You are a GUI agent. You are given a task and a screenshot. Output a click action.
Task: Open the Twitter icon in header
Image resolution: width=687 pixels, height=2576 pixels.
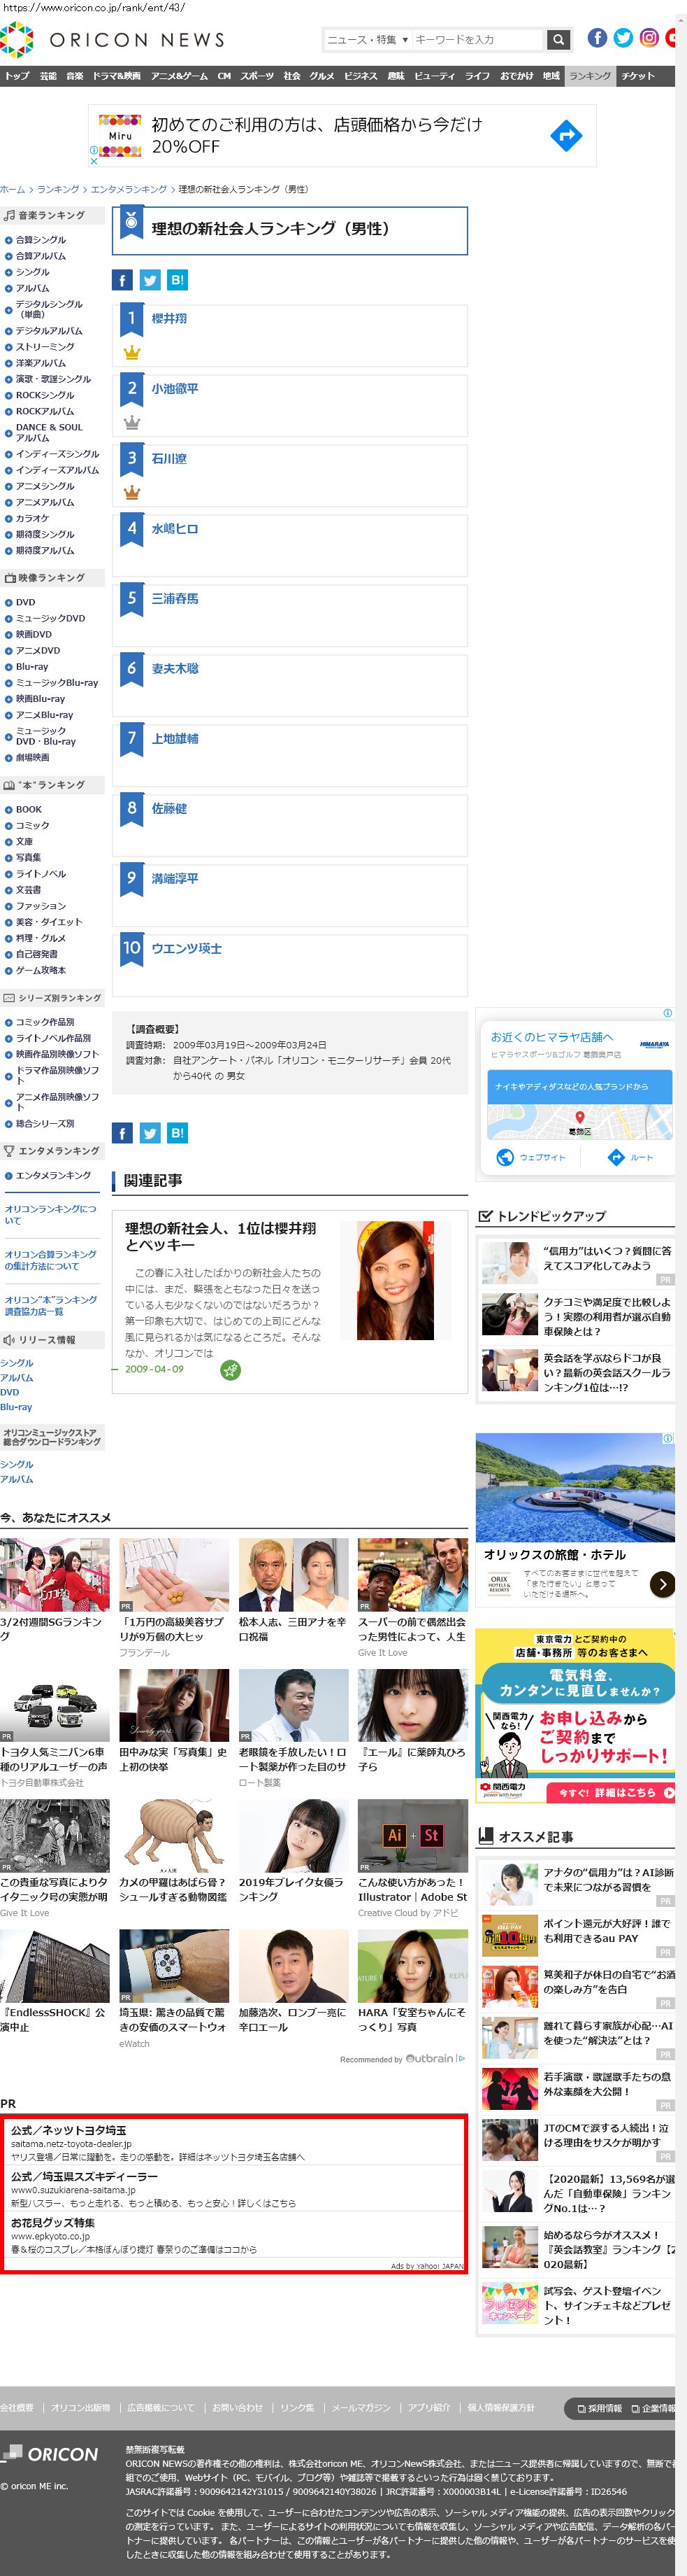[623, 38]
